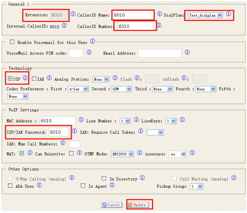Viewport: 247px width, 213px height.
Task: Click info icon next to Internal CallerID
Action: click(64, 25)
